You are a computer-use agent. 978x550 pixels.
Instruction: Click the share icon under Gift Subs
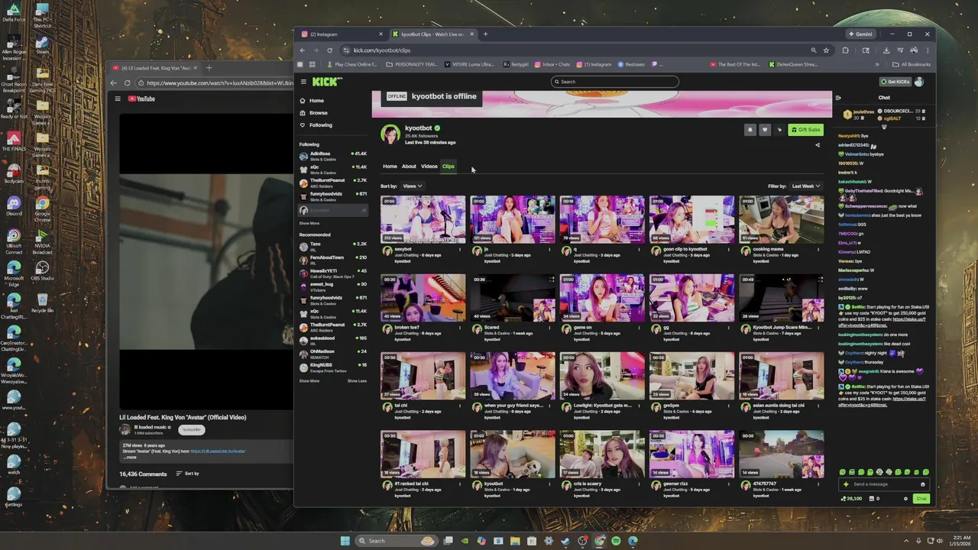point(817,145)
